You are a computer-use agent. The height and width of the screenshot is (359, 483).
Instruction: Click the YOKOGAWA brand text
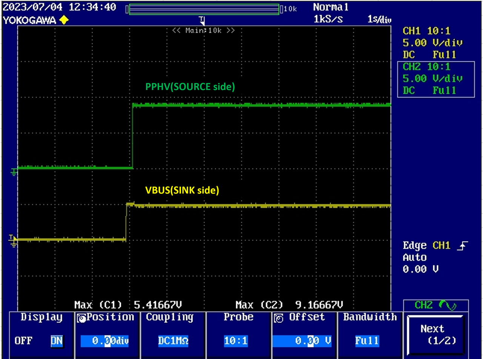[x=29, y=20]
